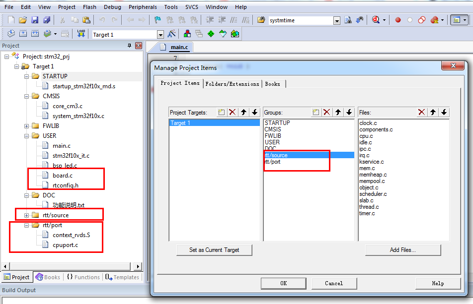The height and width of the screenshot is (304, 473).
Task: Indent selected lines
Action: pyautogui.click(x=210, y=20)
